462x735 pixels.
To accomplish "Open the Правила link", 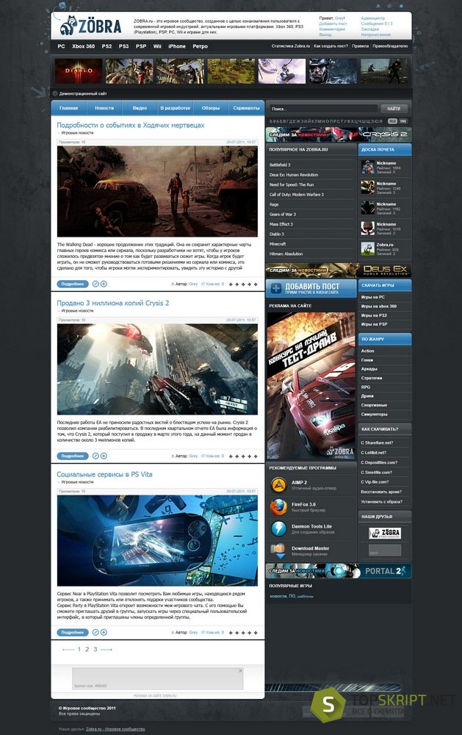I will coord(361,46).
